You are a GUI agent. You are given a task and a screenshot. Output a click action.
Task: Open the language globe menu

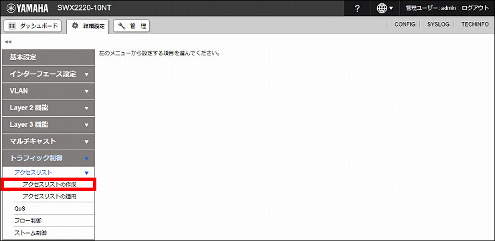(385, 9)
